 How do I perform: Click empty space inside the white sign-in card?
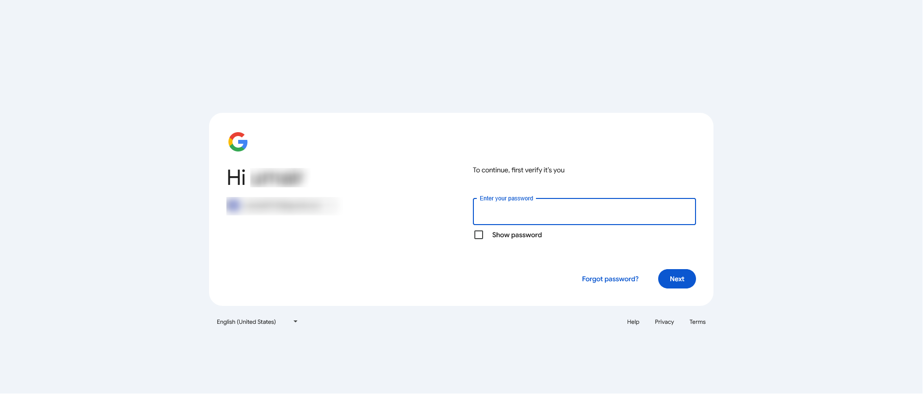pyautogui.click(x=340, y=266)
